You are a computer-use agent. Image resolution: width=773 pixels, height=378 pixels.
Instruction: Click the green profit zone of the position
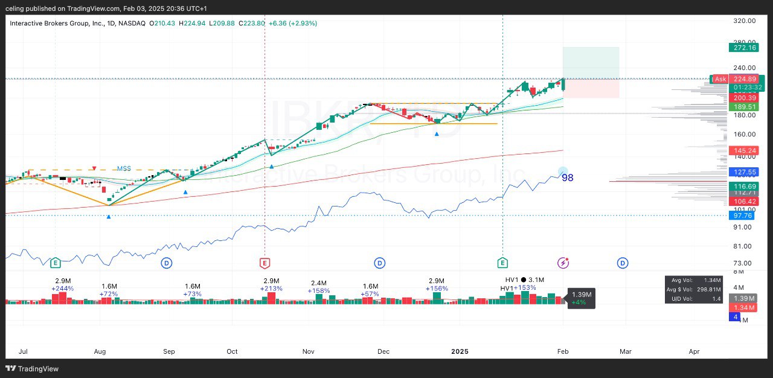point(591,63)
